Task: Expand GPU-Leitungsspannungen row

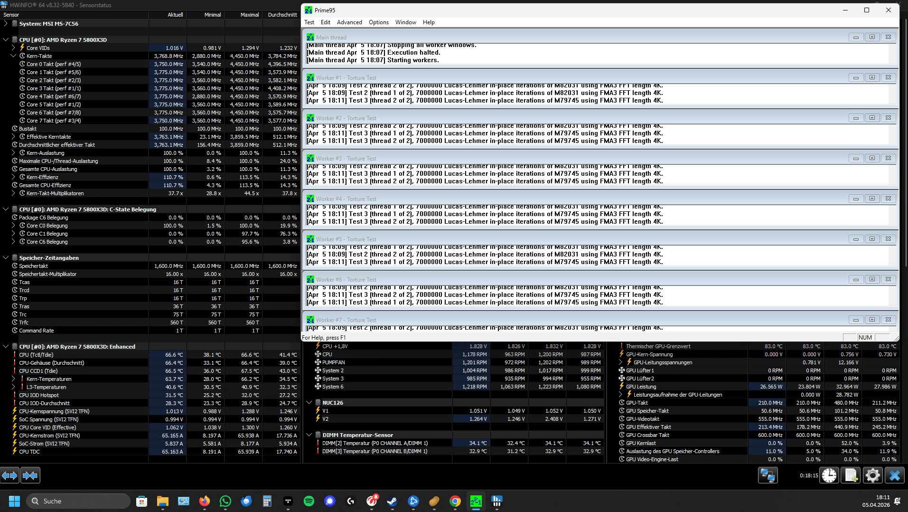Action: 620,362
